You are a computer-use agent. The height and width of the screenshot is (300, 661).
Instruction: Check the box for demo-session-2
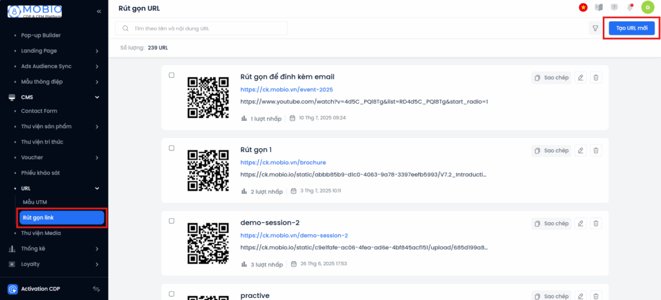(x=172, y=221)
